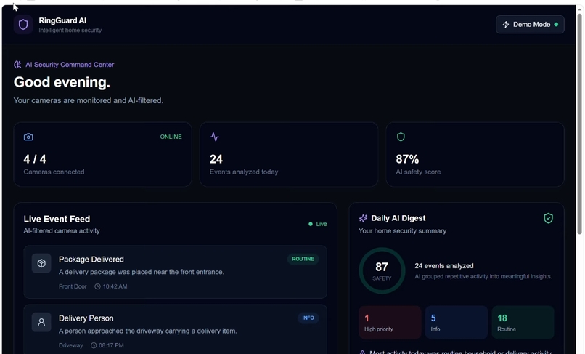
Task: Click the green dot in the Demo Mode button
Action: pos(556,24)
